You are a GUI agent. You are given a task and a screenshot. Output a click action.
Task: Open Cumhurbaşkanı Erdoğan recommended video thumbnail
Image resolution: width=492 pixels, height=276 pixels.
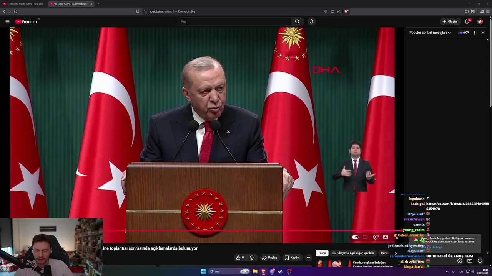pos(334,264)
